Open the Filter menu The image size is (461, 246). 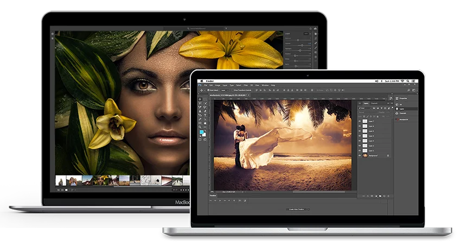click(246, 85)
